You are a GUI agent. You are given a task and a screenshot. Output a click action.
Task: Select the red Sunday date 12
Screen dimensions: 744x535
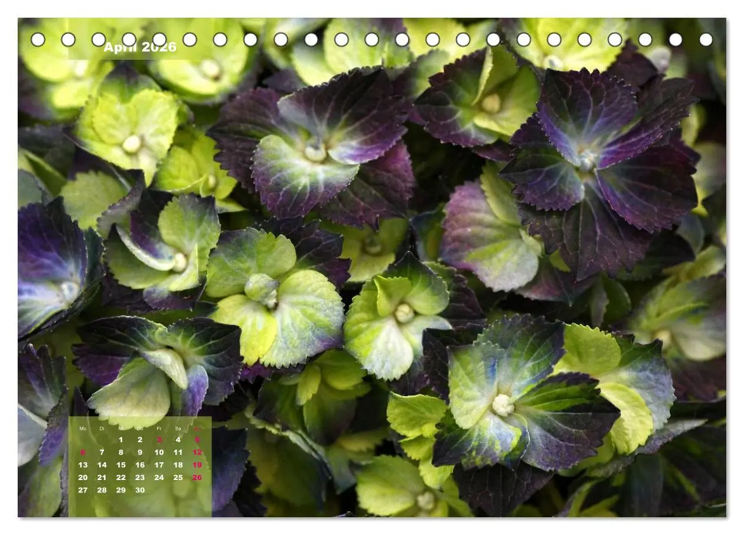coord(197,452)
